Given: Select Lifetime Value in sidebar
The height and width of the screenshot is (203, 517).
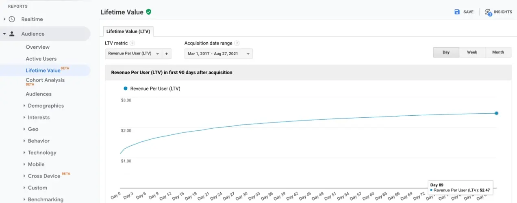Looking at the screenshot, I should click(x=43, y=71).
